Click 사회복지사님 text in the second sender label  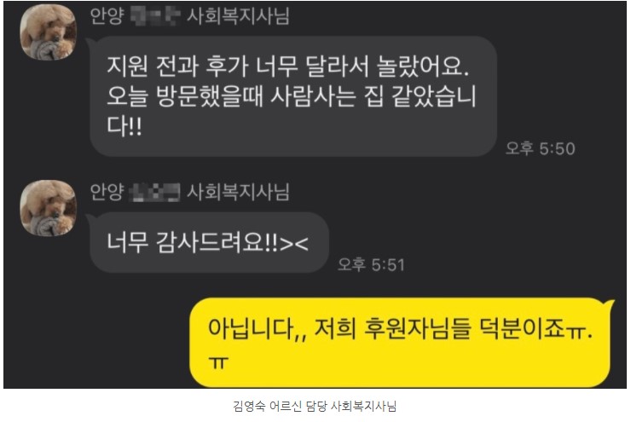point(238,193)
